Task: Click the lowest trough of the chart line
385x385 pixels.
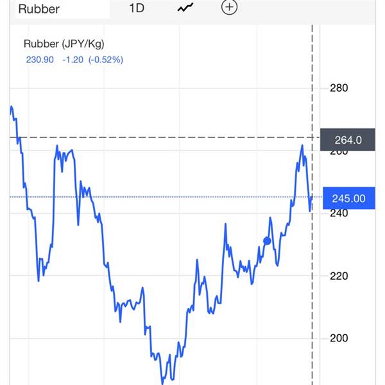Action: click(x=162, y=383)
